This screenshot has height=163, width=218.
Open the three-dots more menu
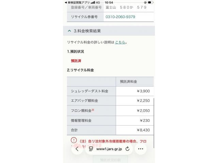[141, 149]
